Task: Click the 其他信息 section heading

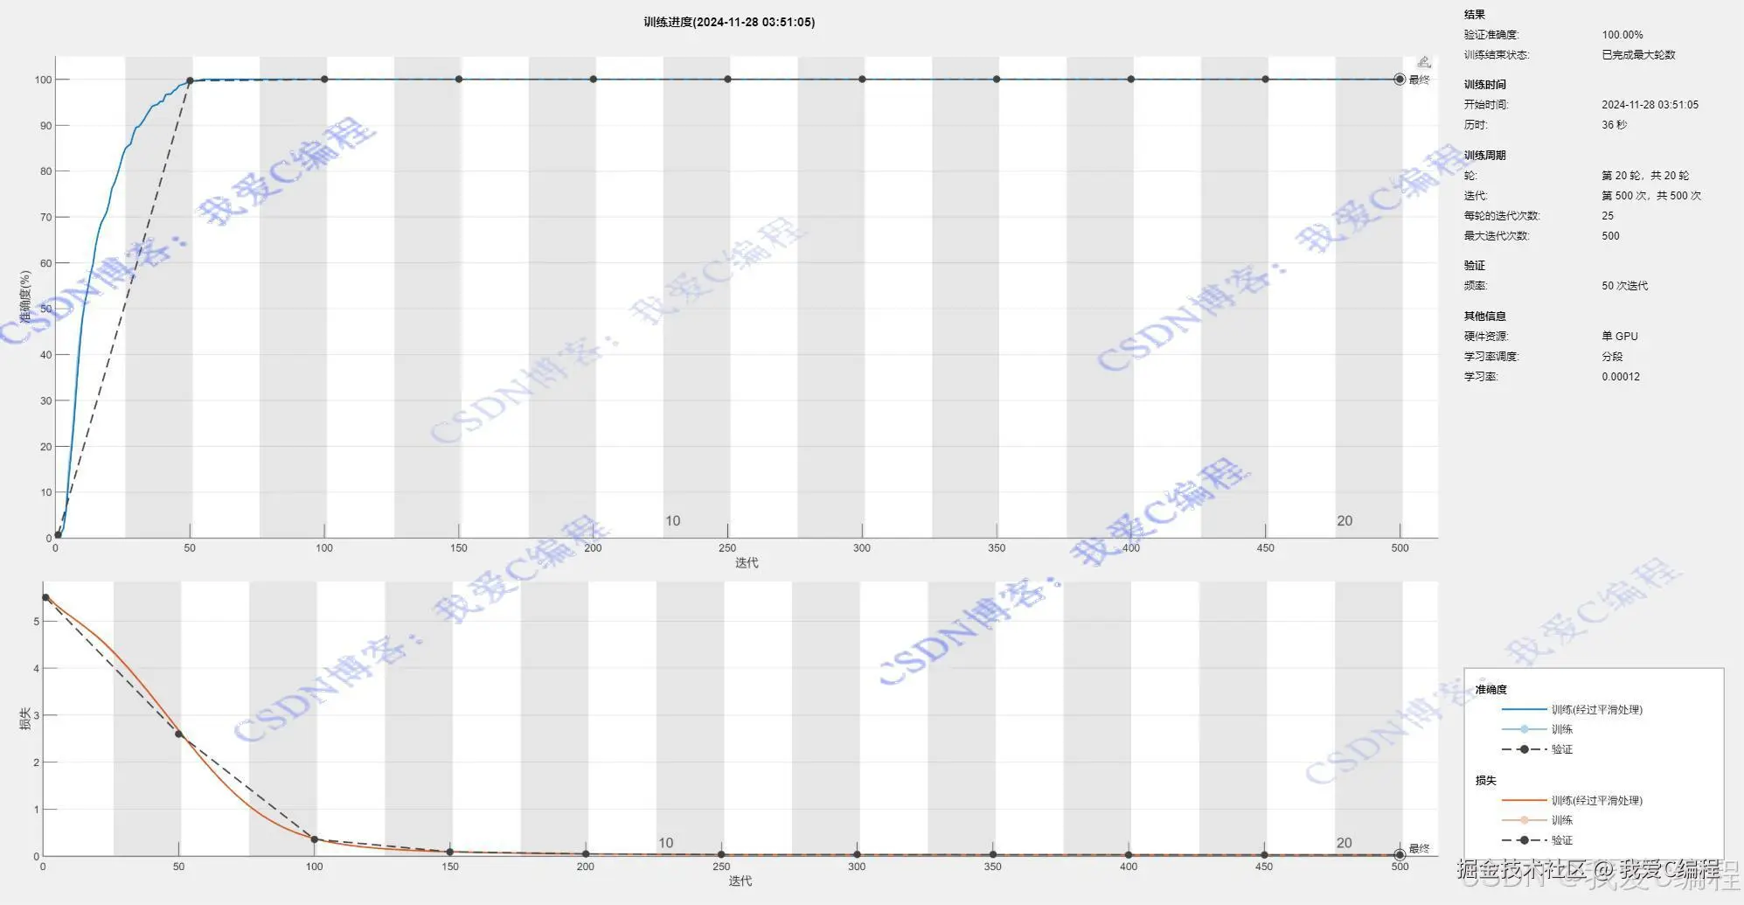Action: [1485, 317]
